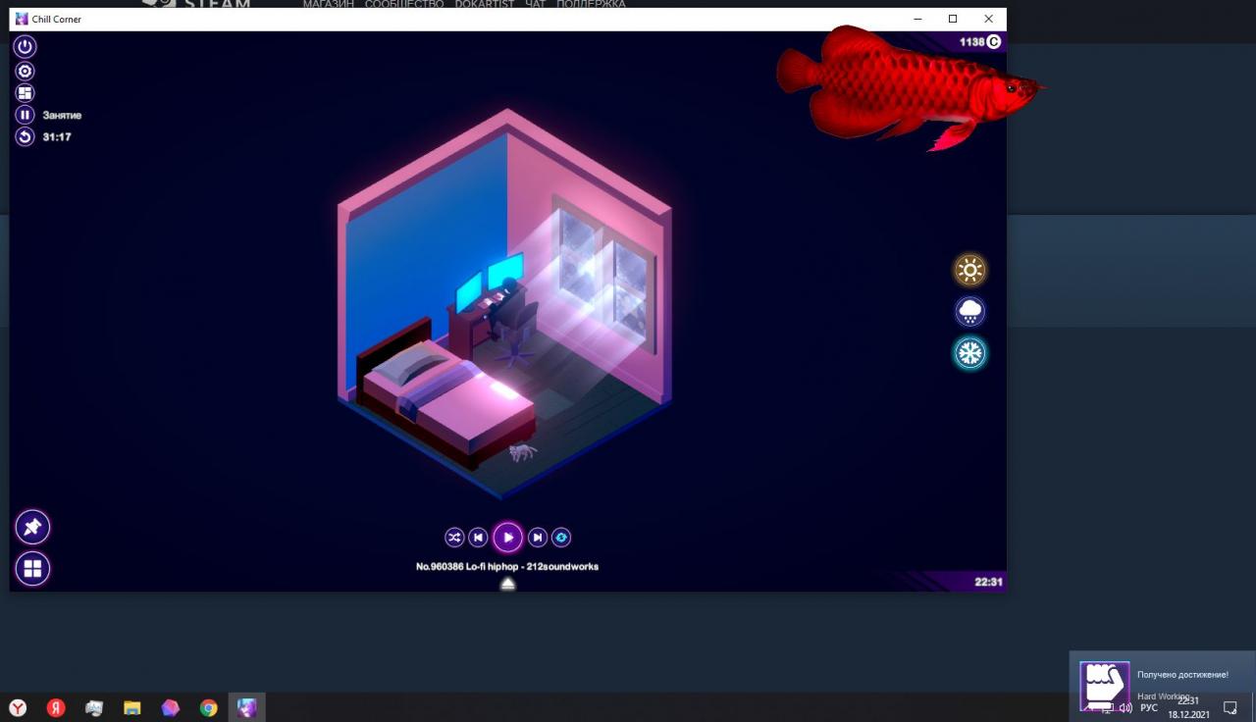Viewport: 1256px width, 722px height.
Task: Expand the playlist arrow under track title
Action: 507,584
